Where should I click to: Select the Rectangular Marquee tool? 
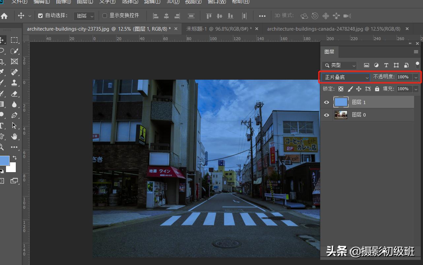coord(14,40)
